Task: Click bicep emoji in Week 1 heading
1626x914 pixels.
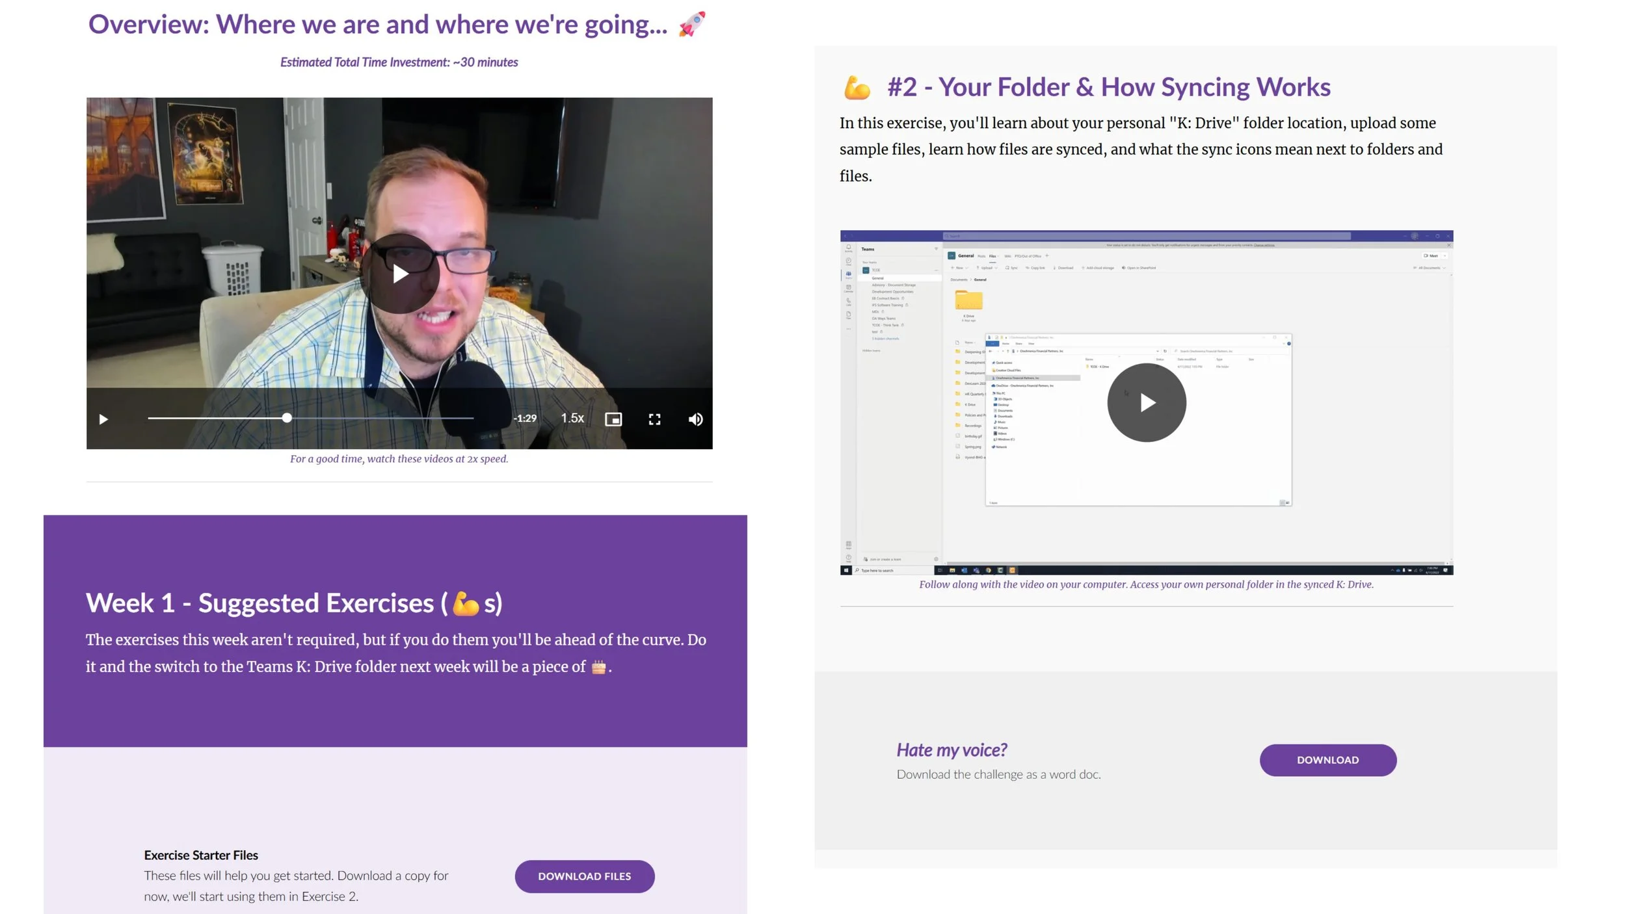Action: pos(466,603)
